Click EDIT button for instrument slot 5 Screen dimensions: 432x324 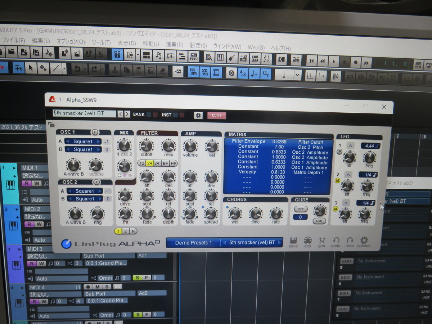(346, 261)
